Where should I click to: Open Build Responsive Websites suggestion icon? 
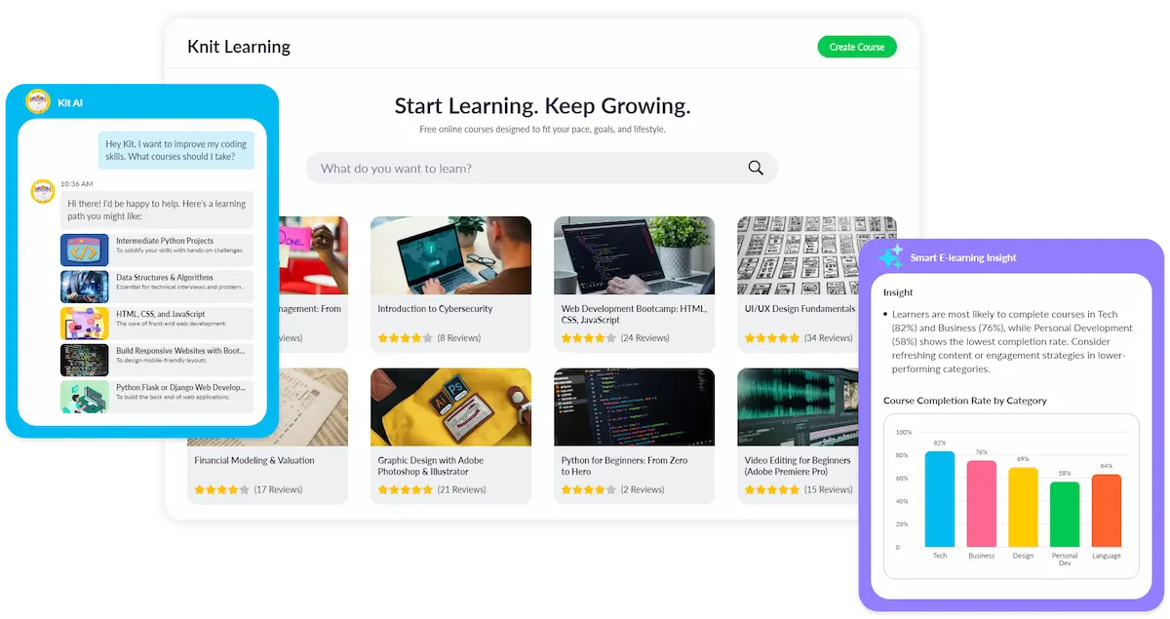click(x=85, y=360)
